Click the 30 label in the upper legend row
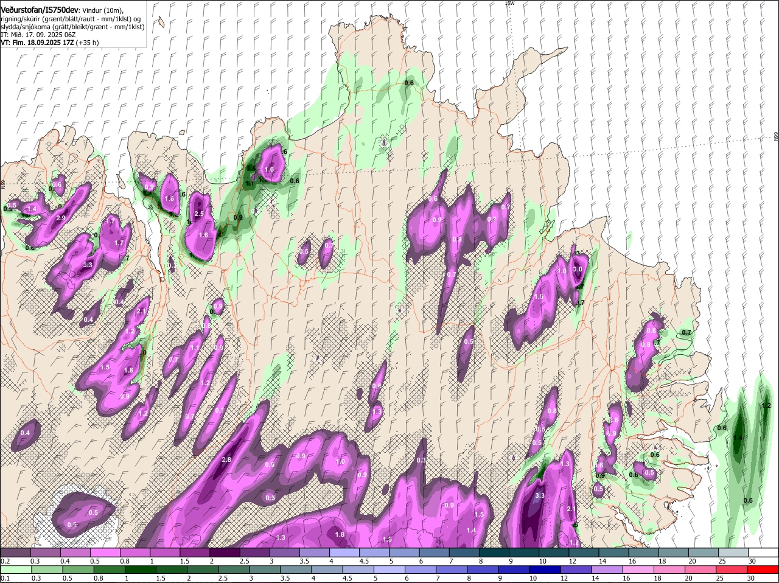Image resolution: width=779 pixels, height=583 pixels. (752, 561)
